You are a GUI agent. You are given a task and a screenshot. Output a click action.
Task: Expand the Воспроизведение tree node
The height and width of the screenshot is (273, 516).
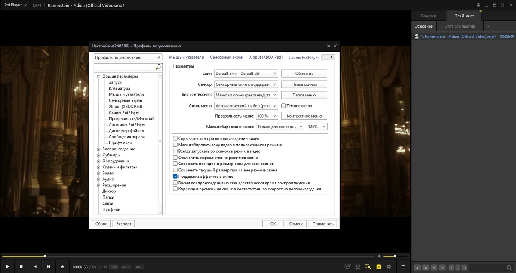[x=98, y=149]
